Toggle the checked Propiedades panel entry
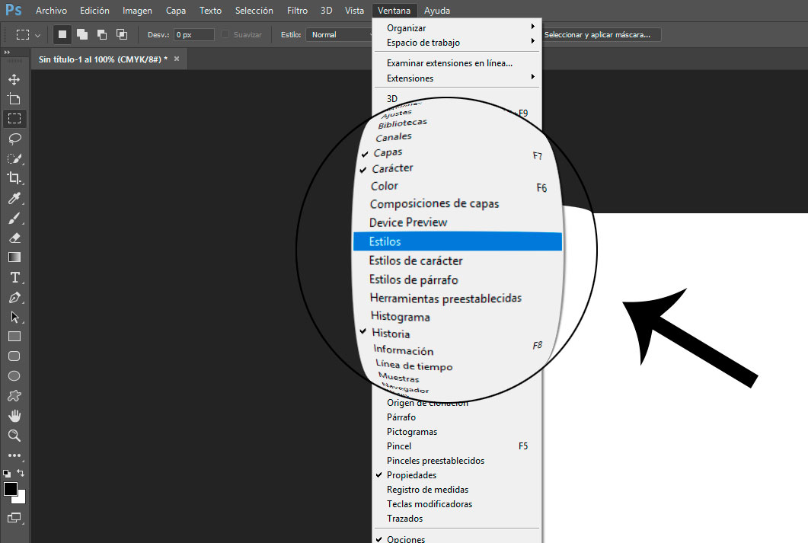808x543 pixels. [x=457, y=475]
